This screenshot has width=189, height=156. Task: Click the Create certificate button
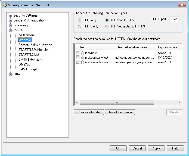[x=89, y=112]
